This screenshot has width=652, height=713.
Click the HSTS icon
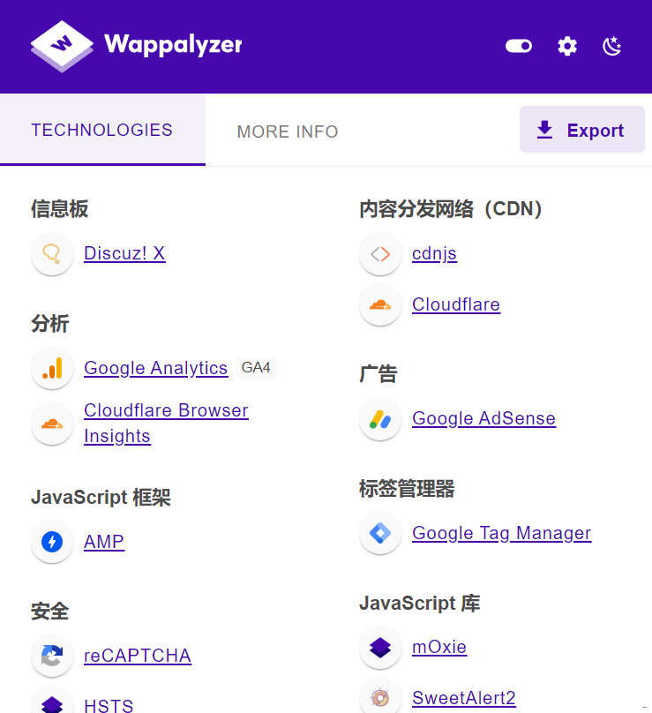point(52,702)
